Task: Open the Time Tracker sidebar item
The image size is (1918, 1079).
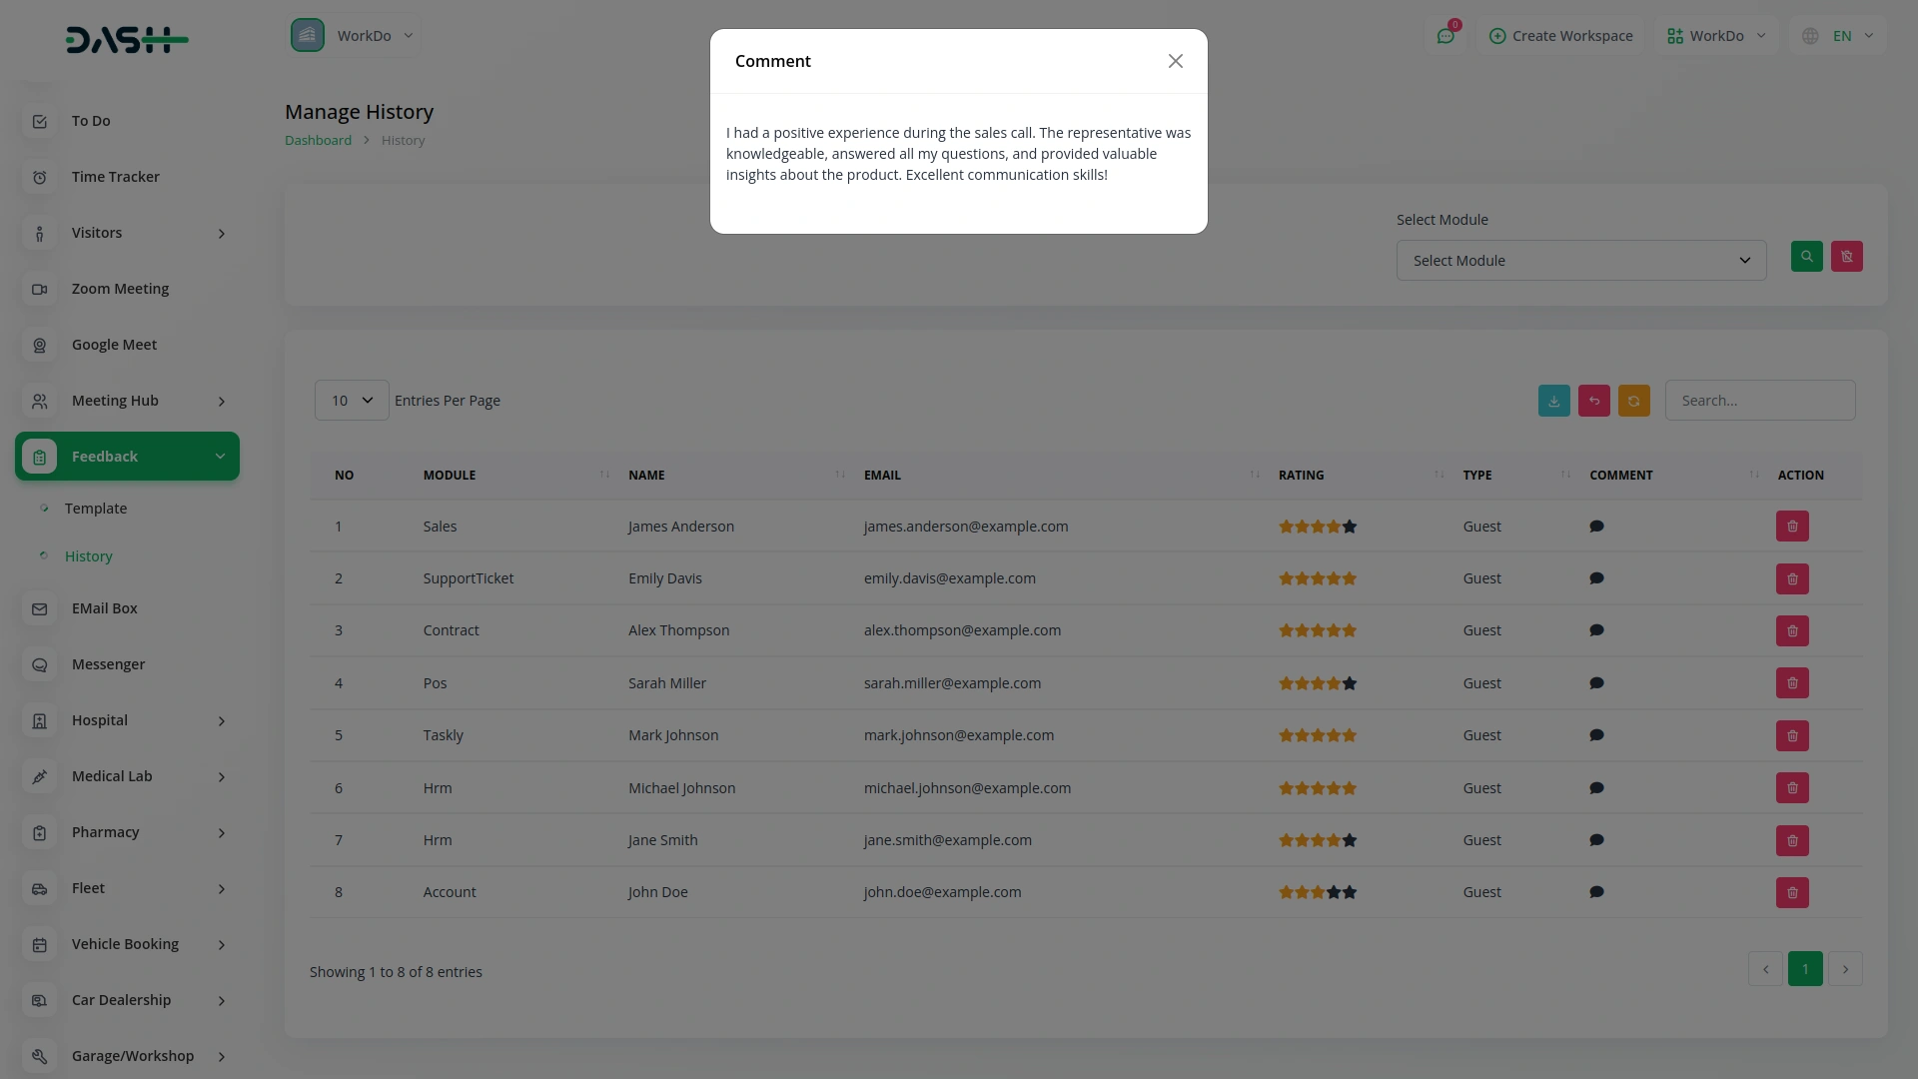Action: coord(115,177)
